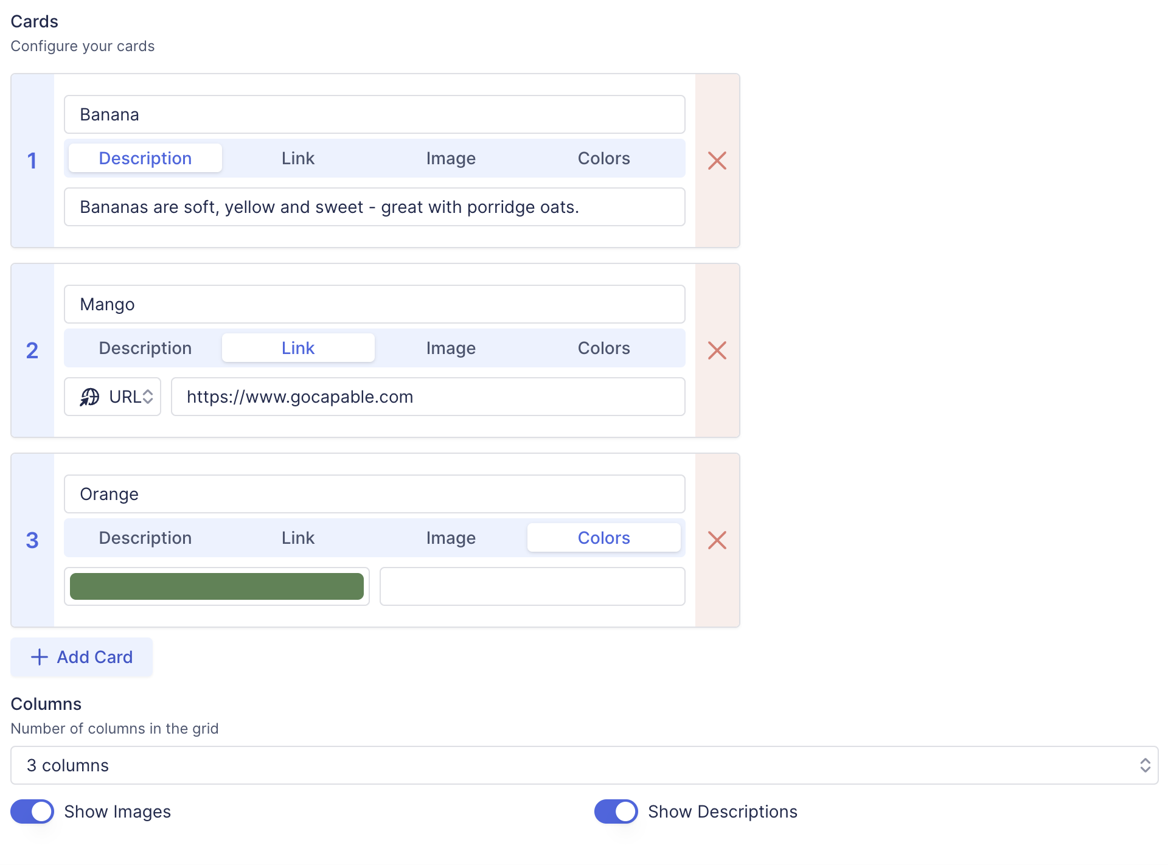Delete the Banana card with X icon
1168x865 pixels.
tap(717, 161)
